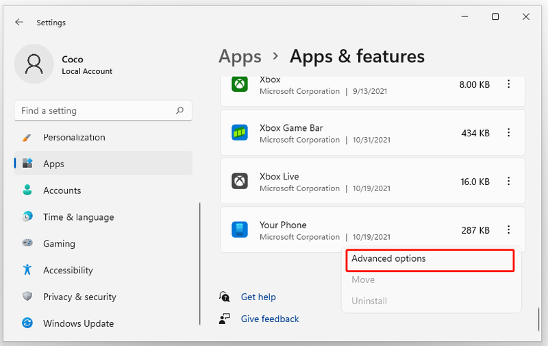Select the Apps sidebar icon
The height and width of the screenshot is (346, 548).
point(27,163)
